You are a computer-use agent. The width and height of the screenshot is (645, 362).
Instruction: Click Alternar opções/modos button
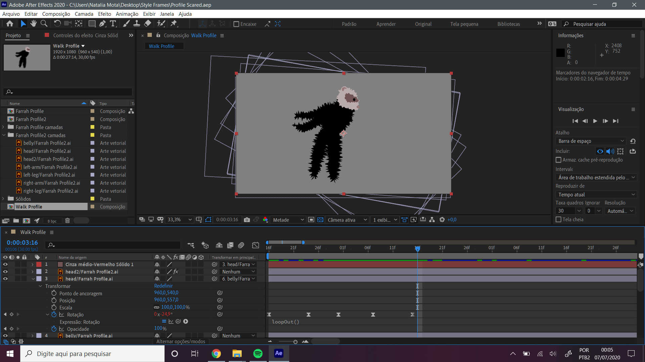181,342
